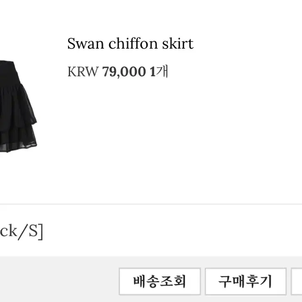Click the lower tier of the skirt image

[x=18, y=138]
